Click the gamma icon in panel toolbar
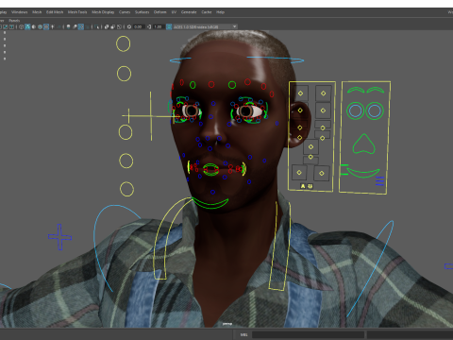Viewport: 453px width, 340px height. click(x=149, y=26)
